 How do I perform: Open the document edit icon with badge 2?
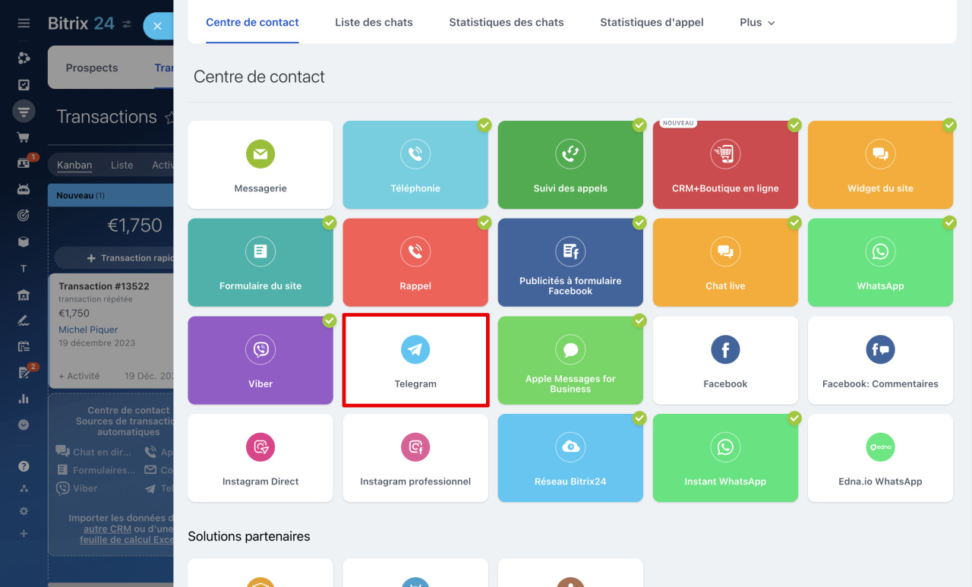point(24,373)
